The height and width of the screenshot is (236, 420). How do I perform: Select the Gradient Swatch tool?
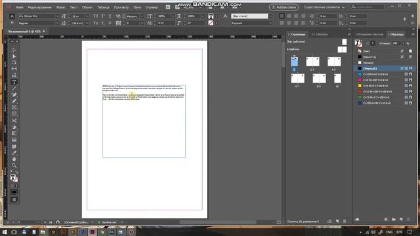[x=14, y=133]
